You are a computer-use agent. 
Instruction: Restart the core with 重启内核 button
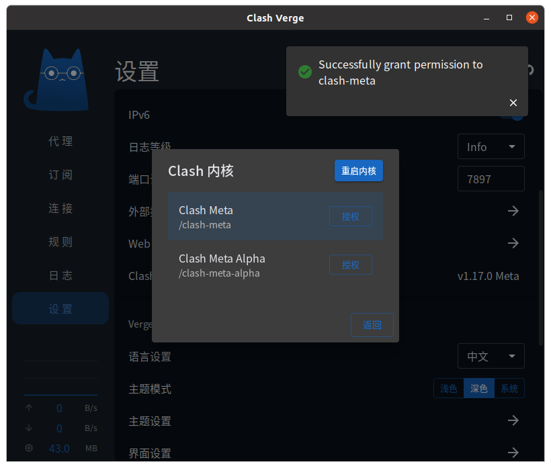pos(358,171)
